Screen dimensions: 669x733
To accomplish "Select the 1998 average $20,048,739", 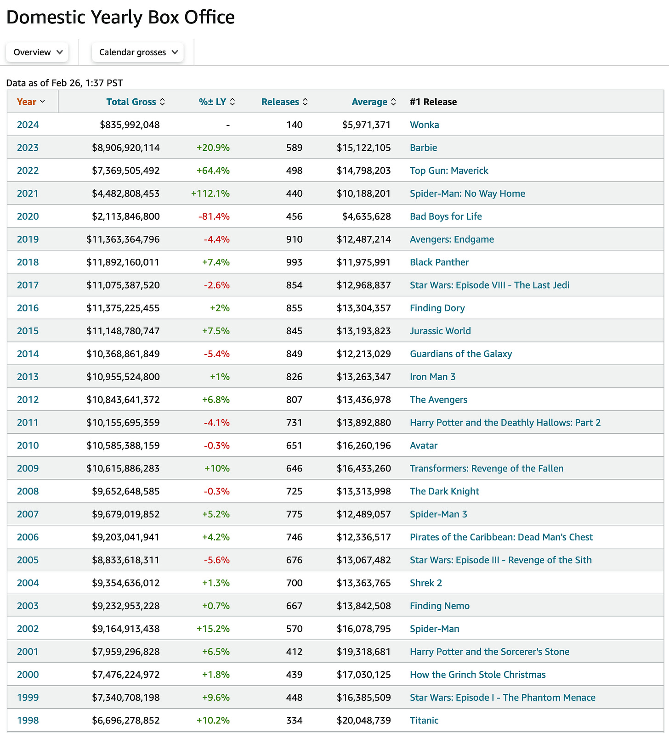I will pos(364,721).
